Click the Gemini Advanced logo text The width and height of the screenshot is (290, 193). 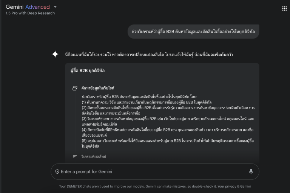pyautogui.click(x=28, y=7)
